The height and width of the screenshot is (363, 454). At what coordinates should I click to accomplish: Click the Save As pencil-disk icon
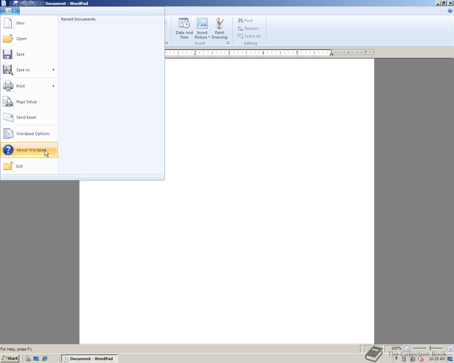click(x=8, y=70)
